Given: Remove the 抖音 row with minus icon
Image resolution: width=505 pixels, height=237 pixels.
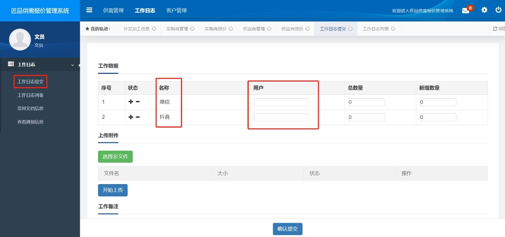Looking at the screenshot, I should pyautogui.click(x=138, y=117).
